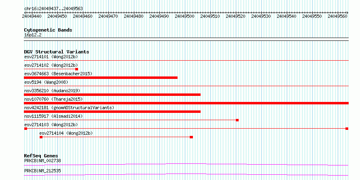This screenshot has width=360, height=180.
Task: Click the 16p12.2 band label
Action: click(x=33, y=35)
